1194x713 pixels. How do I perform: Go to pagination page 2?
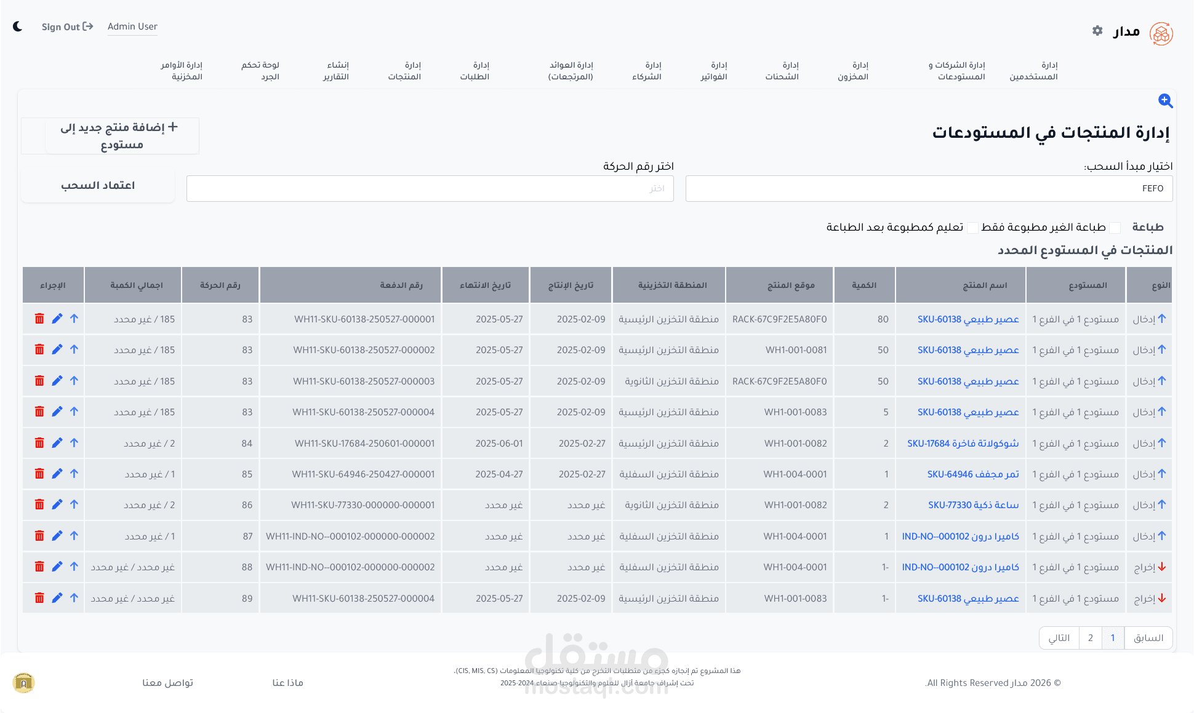(x=1090, y=638)
